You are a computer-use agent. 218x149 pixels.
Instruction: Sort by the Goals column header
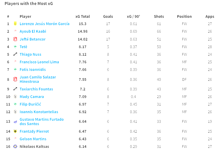108,16
